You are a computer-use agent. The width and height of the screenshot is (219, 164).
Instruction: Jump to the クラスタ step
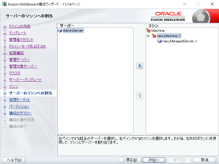coord(15,73)
